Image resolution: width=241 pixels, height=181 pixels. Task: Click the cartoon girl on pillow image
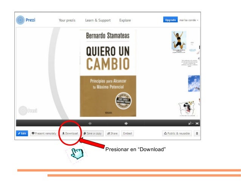pos(187,108)
